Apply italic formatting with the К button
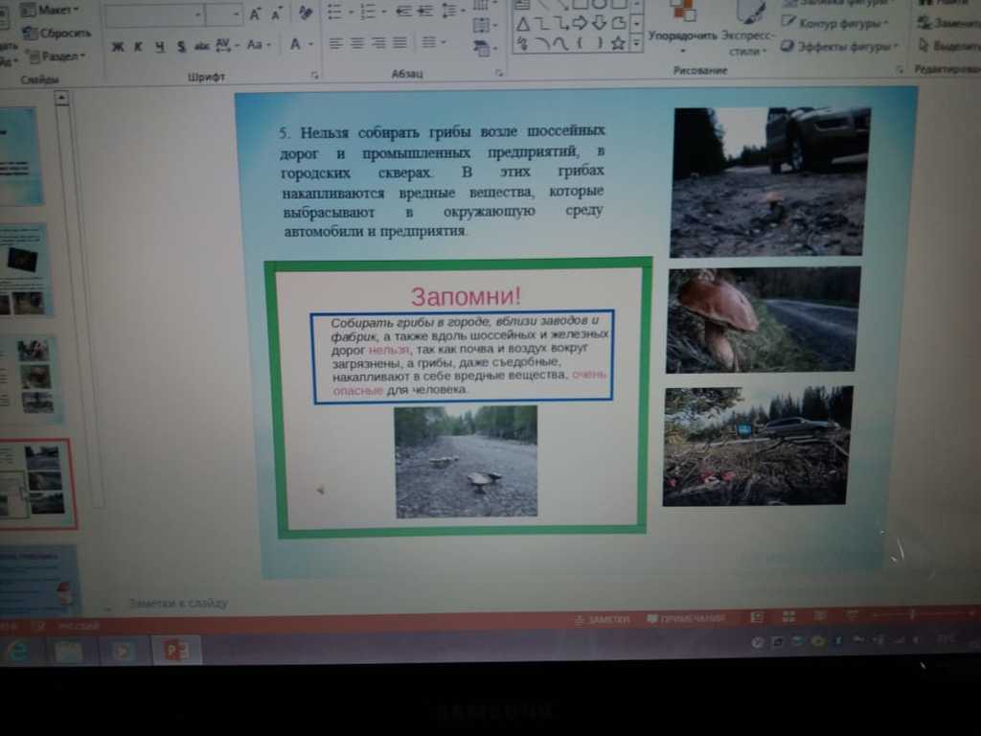This screenshot has height=736, width=981. [138, 46]
